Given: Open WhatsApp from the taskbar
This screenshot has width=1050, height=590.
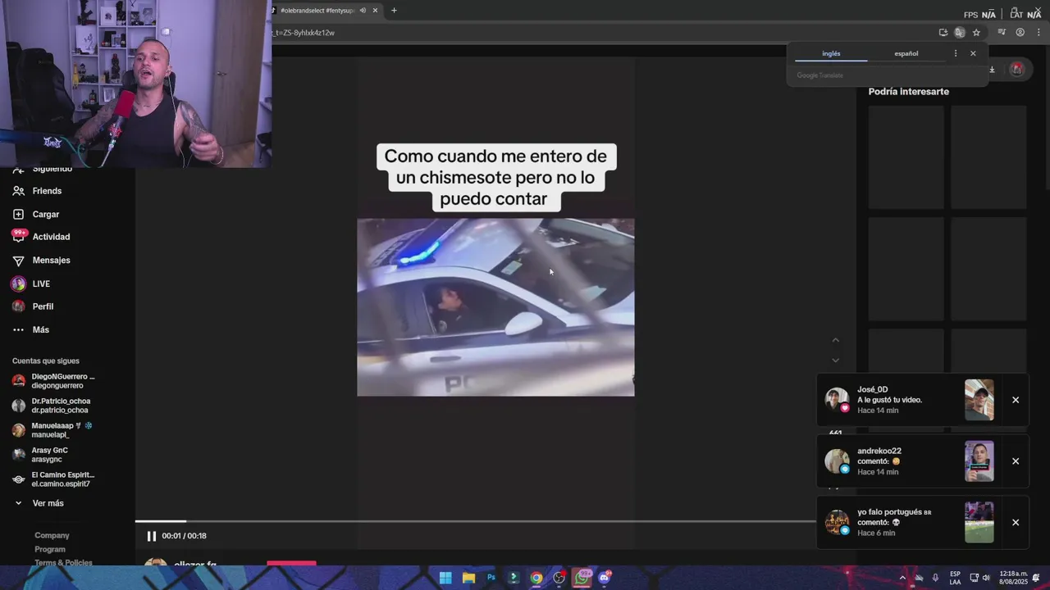Looking at the screenshot, I should (582, 578).
